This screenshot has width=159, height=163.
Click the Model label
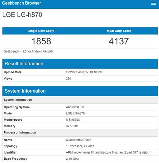coord(8,113)
